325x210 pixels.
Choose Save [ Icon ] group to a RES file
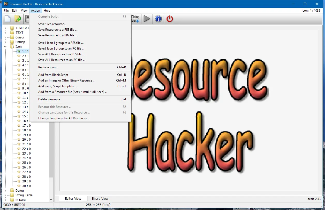coord(80,43)
